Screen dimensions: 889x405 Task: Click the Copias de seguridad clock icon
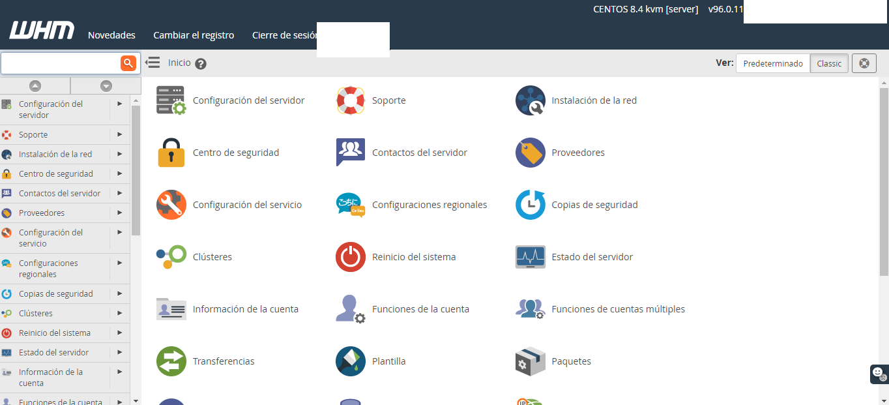[530, 205]
